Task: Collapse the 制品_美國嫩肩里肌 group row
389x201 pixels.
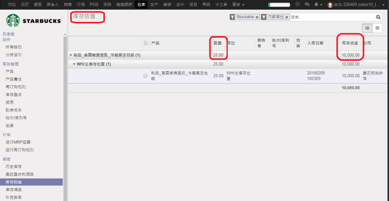Action: coord(105,55)
